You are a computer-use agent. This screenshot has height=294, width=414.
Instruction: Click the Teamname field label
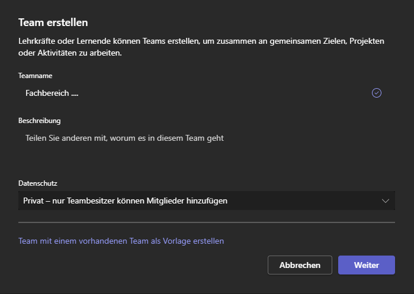point(36,76)
